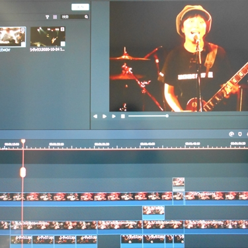Stop preview playback with the square button
Image resolution: width=248 pixels, height=248 pixels.
pos(123,116)
